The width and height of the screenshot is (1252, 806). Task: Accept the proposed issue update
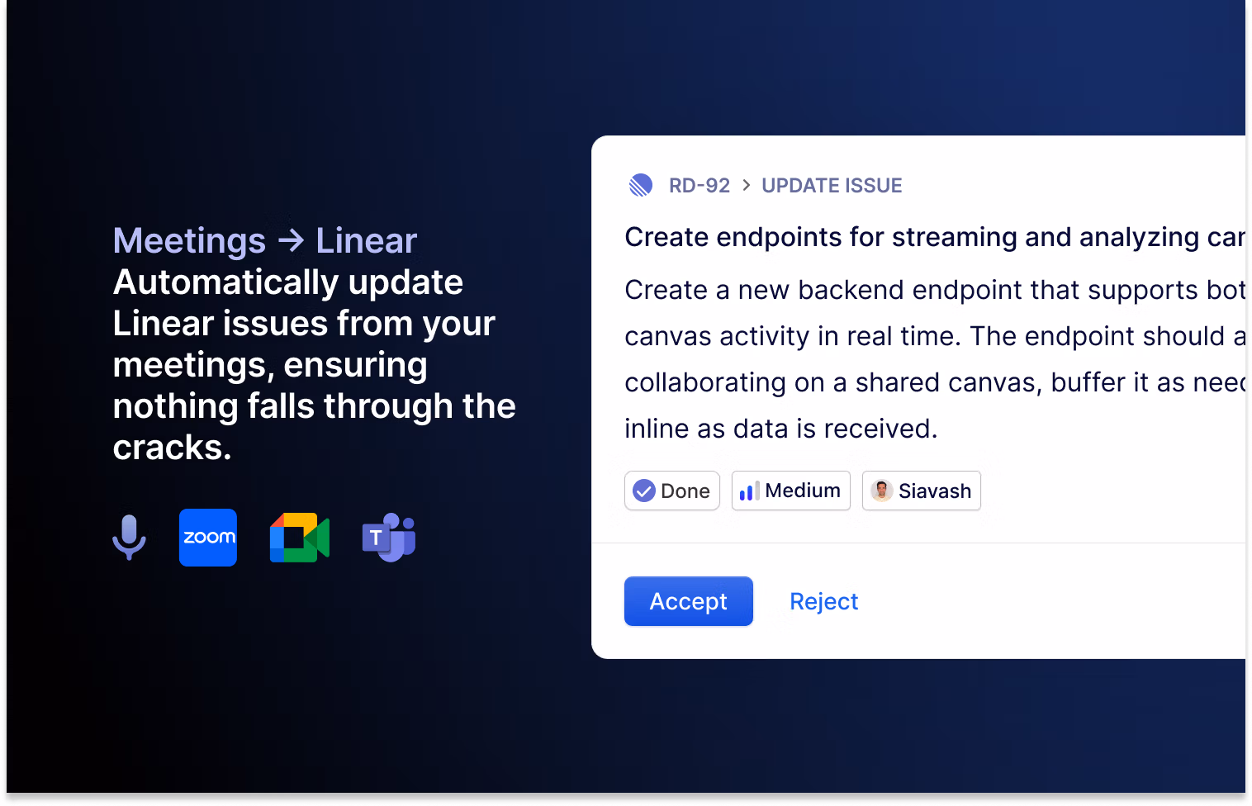point(689,601)
